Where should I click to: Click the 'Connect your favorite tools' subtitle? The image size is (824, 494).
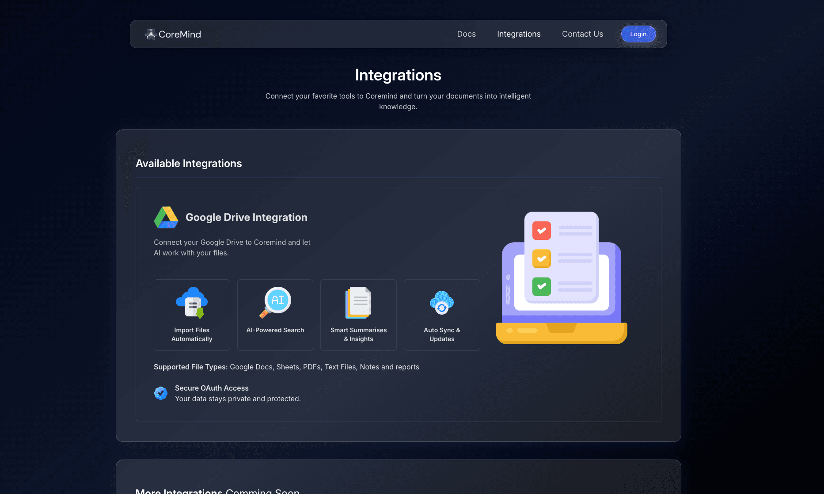(398, 101)
